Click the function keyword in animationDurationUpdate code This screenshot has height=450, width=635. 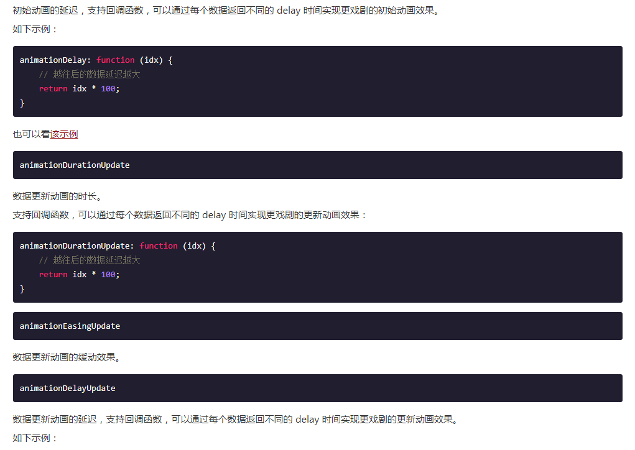click(x=159, y=246)
